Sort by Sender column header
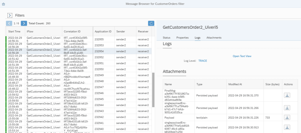301x133 pixels. click(x=125, y=31)
